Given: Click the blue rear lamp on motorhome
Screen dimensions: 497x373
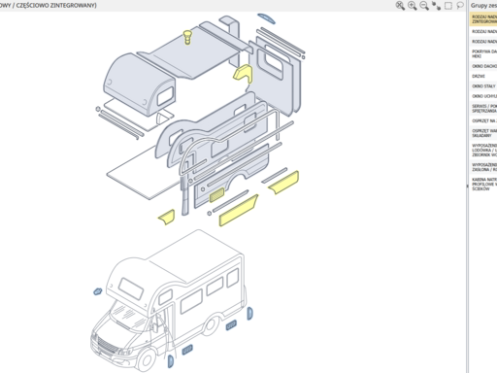Looking at the screenshot, I should click(249, 313).
